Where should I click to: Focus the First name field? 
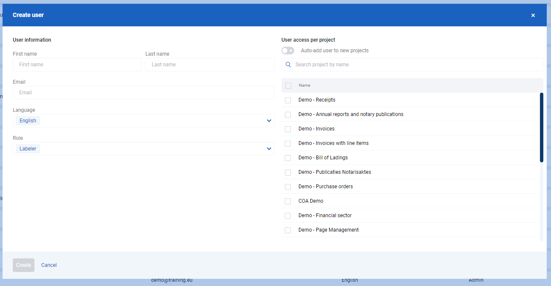point(77,65)
